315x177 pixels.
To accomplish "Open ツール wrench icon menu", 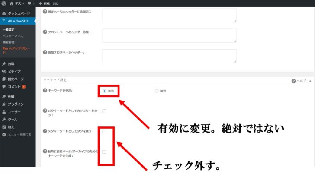I will tap(4, 120).
